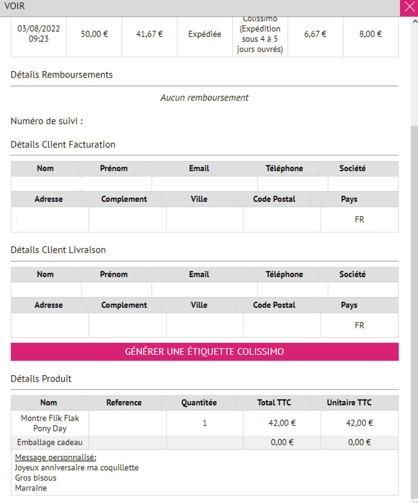The height and width of the screenshot is (503, 418).
Task: Click the order date 03/08/2022 09:23
Action: point(39,34)
